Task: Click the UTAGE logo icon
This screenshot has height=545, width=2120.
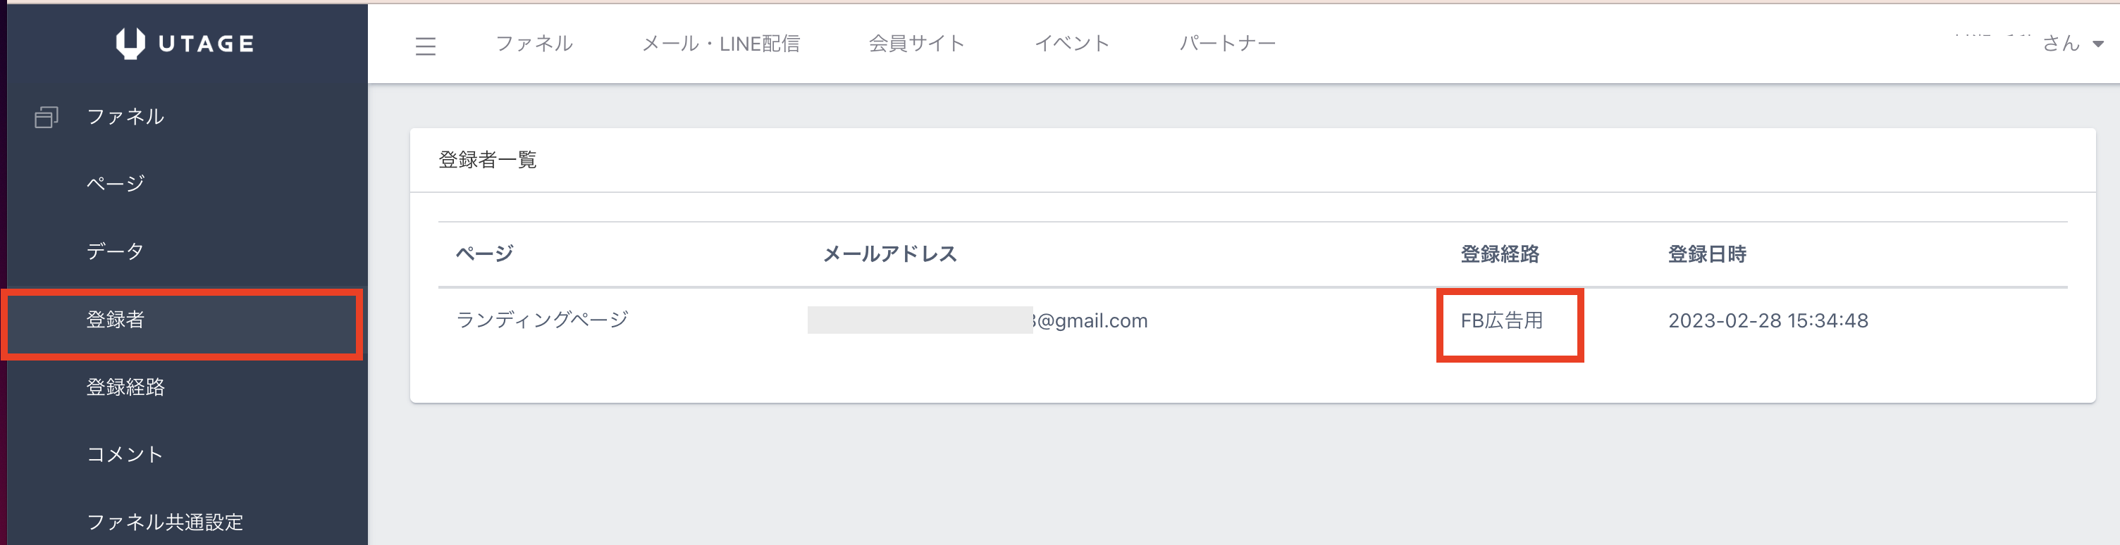Action: tap(130, 43)
